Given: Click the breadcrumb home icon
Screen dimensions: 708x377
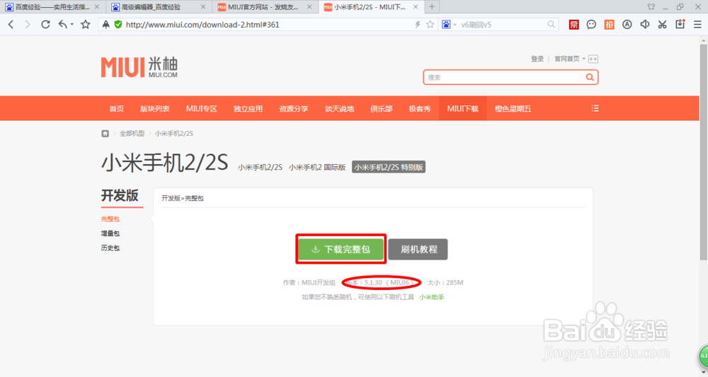Looking at the screenshot, I should [105, 134].
